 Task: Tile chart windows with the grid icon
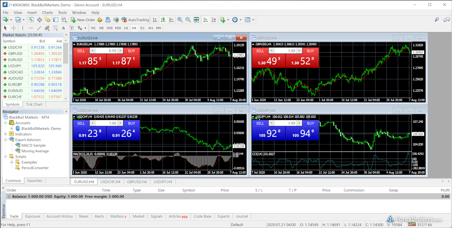point(196,20)
